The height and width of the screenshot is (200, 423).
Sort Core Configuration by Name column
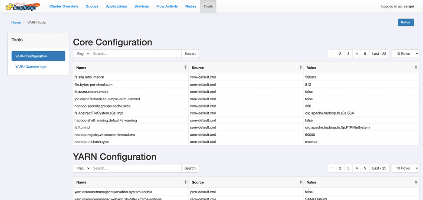pos(185,68)
